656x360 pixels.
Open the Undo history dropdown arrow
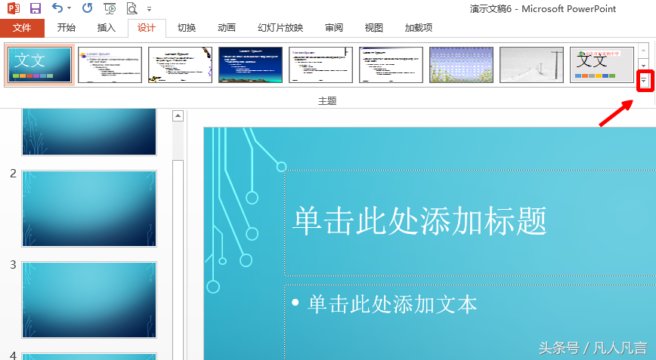pos(69,8)
